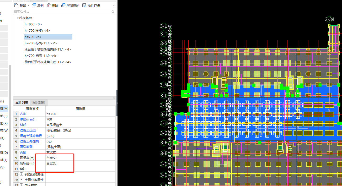
Task: Click the 层间复制 copy-between-floors icon
Action: [x=63, y=6]
